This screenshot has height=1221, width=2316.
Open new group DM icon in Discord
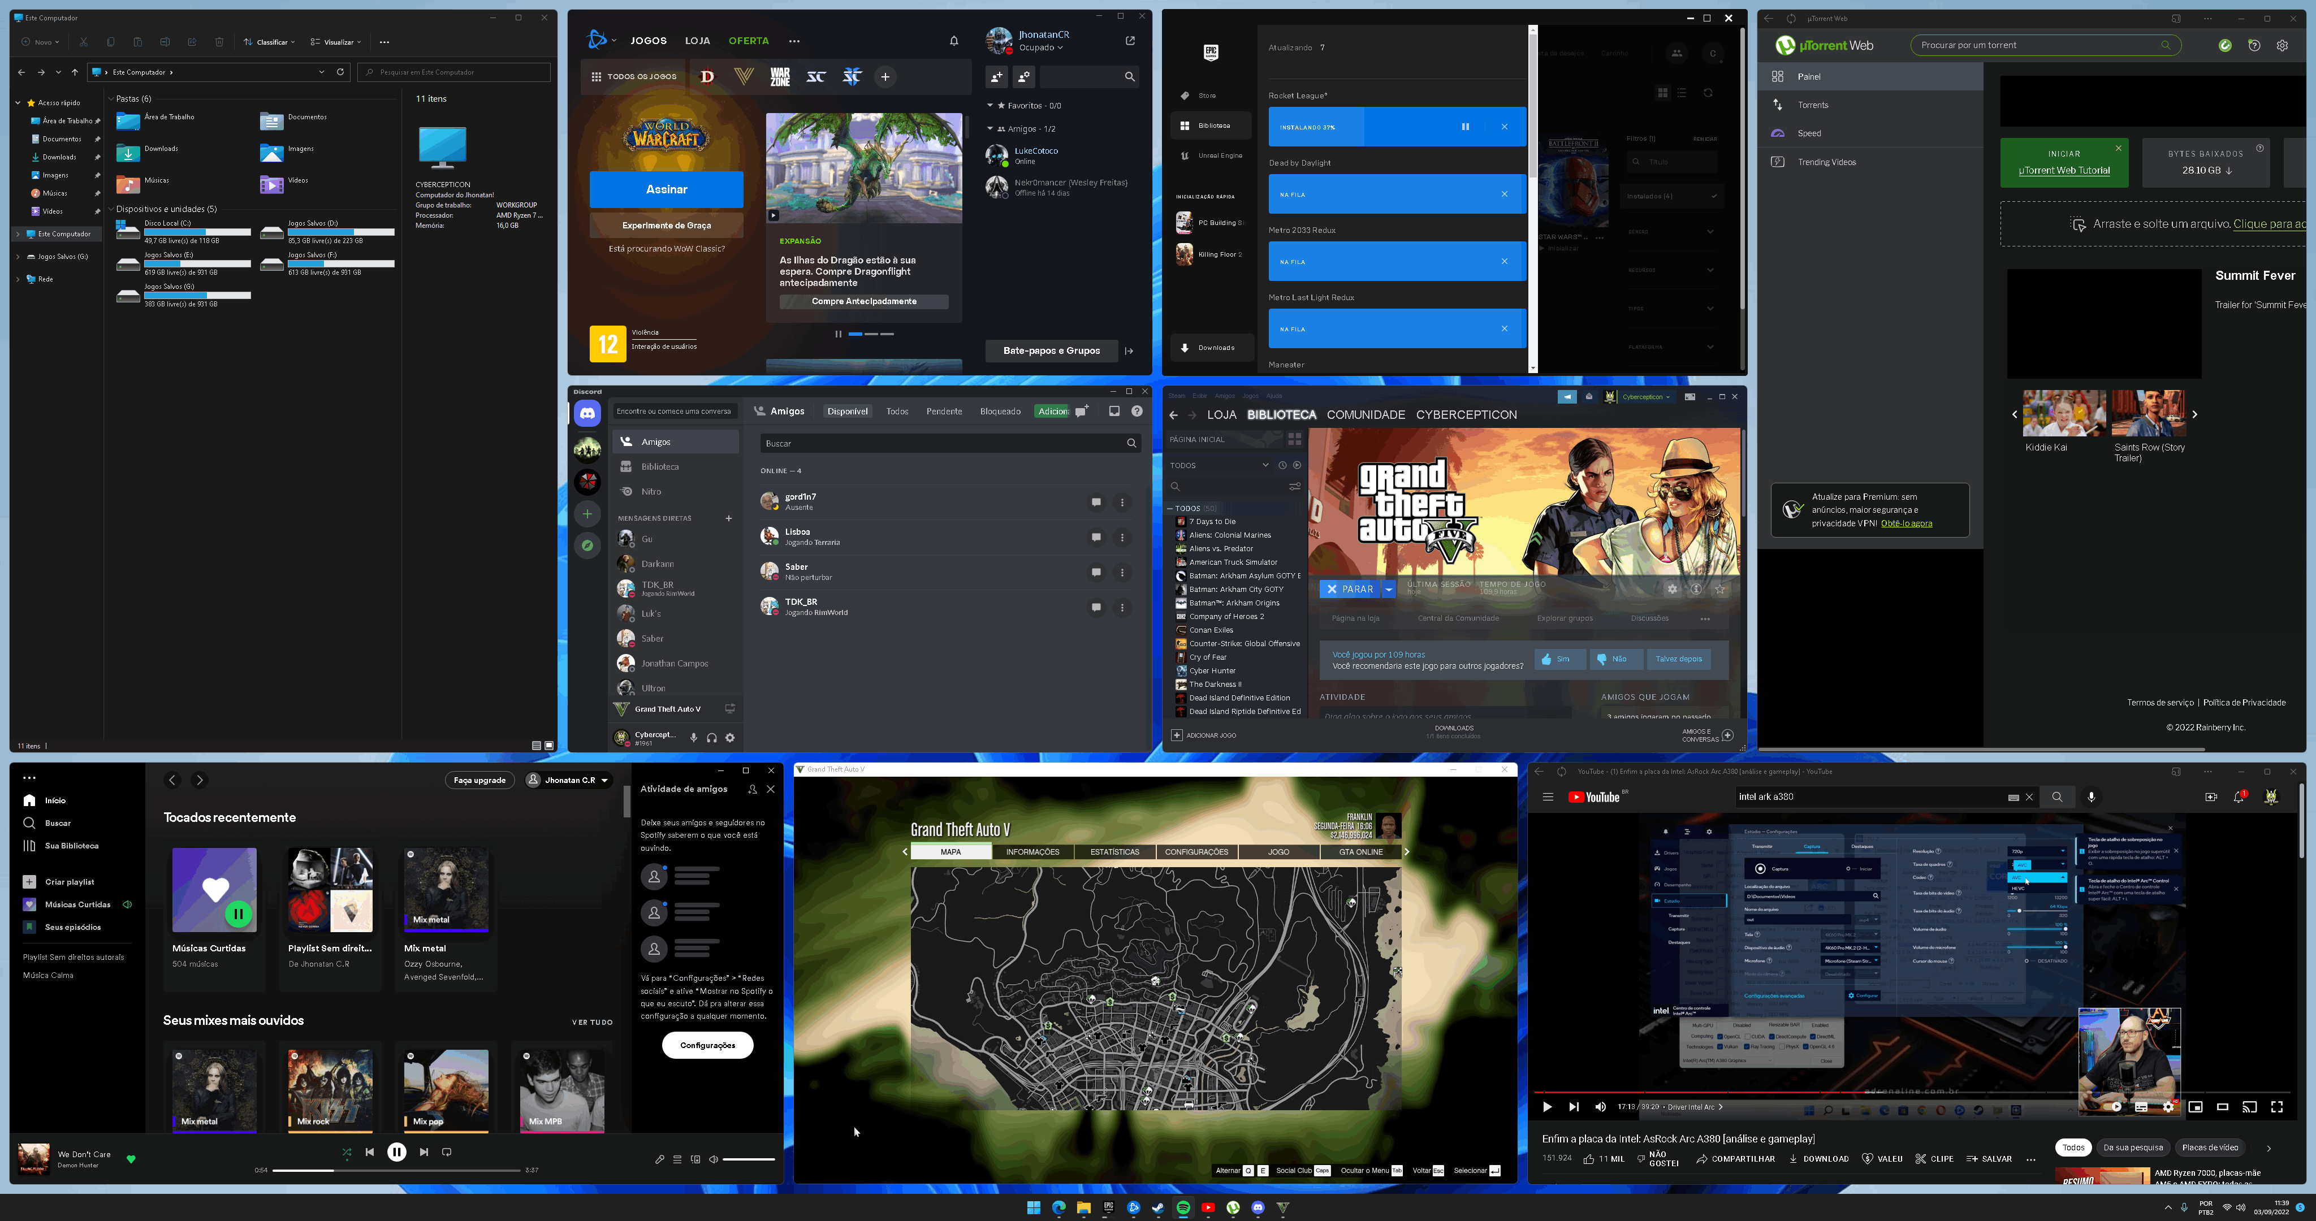pos(1082,411)
